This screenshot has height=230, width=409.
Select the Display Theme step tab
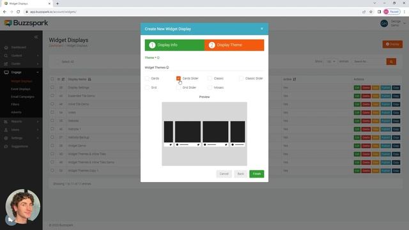click(235, 45)
